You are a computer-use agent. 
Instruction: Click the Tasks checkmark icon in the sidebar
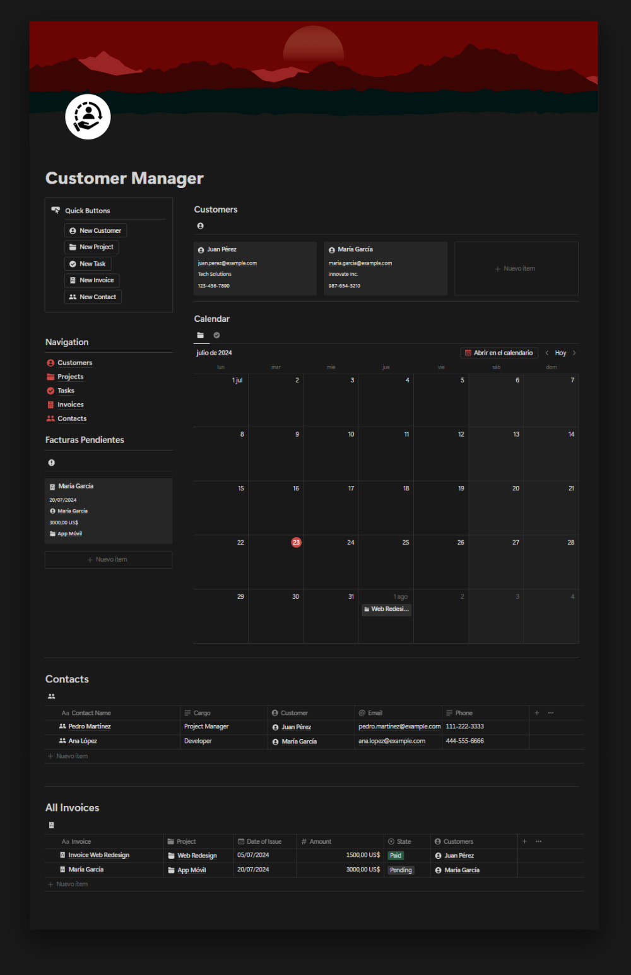pos(50,390)
